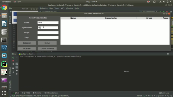Click the PyCharm update status message

41,96
